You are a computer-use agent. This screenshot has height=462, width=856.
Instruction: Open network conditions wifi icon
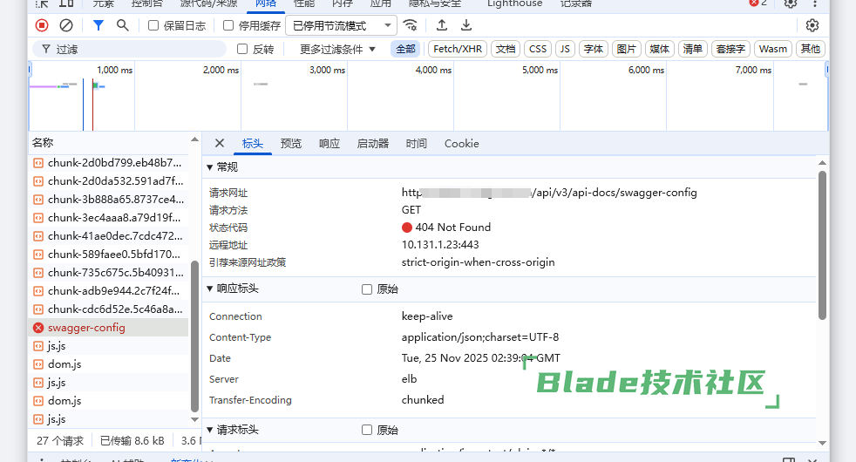(x=410, y=25)
